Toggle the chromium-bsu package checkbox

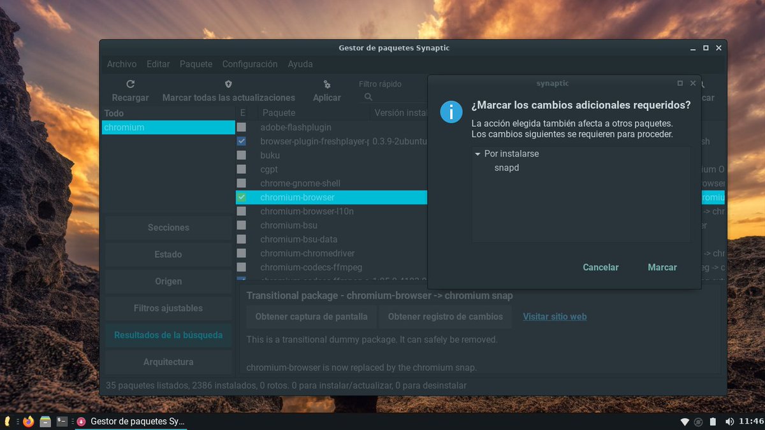pyautogui.click(x=242, y=226)
